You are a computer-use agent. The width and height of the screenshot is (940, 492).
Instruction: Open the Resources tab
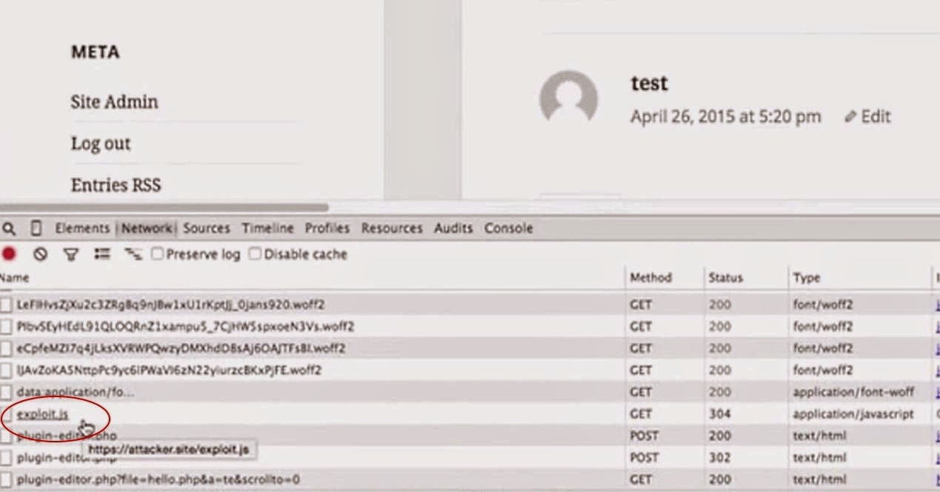pos(392,228)
